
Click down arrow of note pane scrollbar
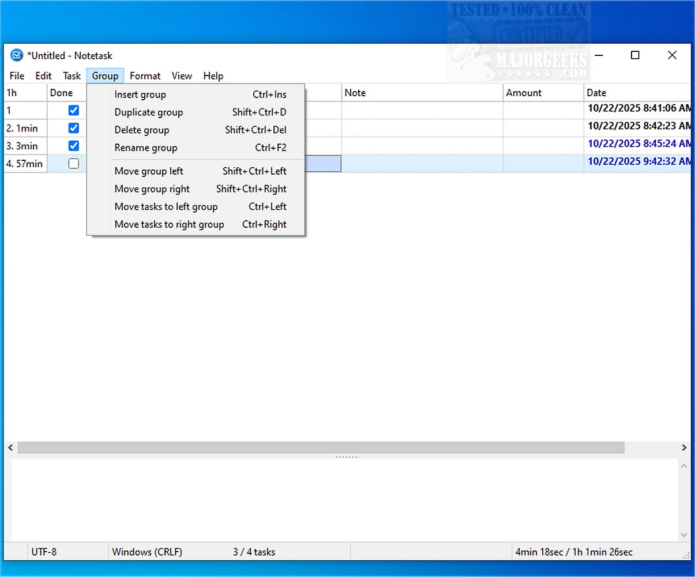pos(684,535)
